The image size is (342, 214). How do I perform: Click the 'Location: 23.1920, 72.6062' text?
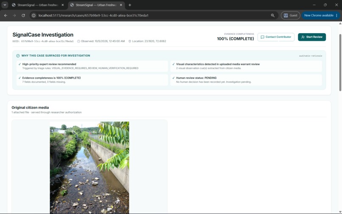click(x=149, y=41)
